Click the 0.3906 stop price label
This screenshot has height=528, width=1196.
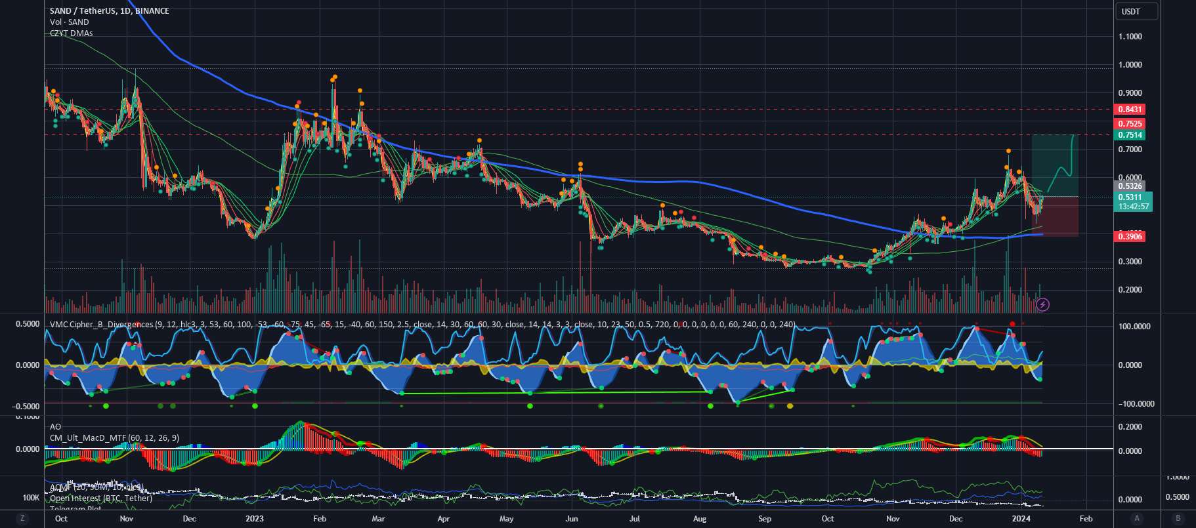(x=1130, y=237)
